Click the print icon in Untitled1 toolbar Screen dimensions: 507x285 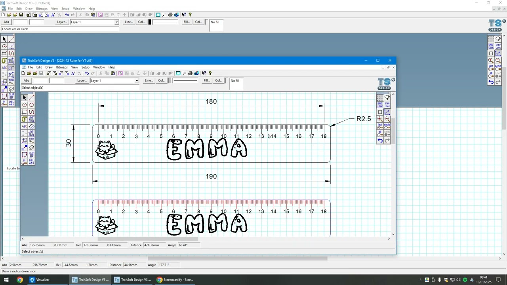pos(170,15)
